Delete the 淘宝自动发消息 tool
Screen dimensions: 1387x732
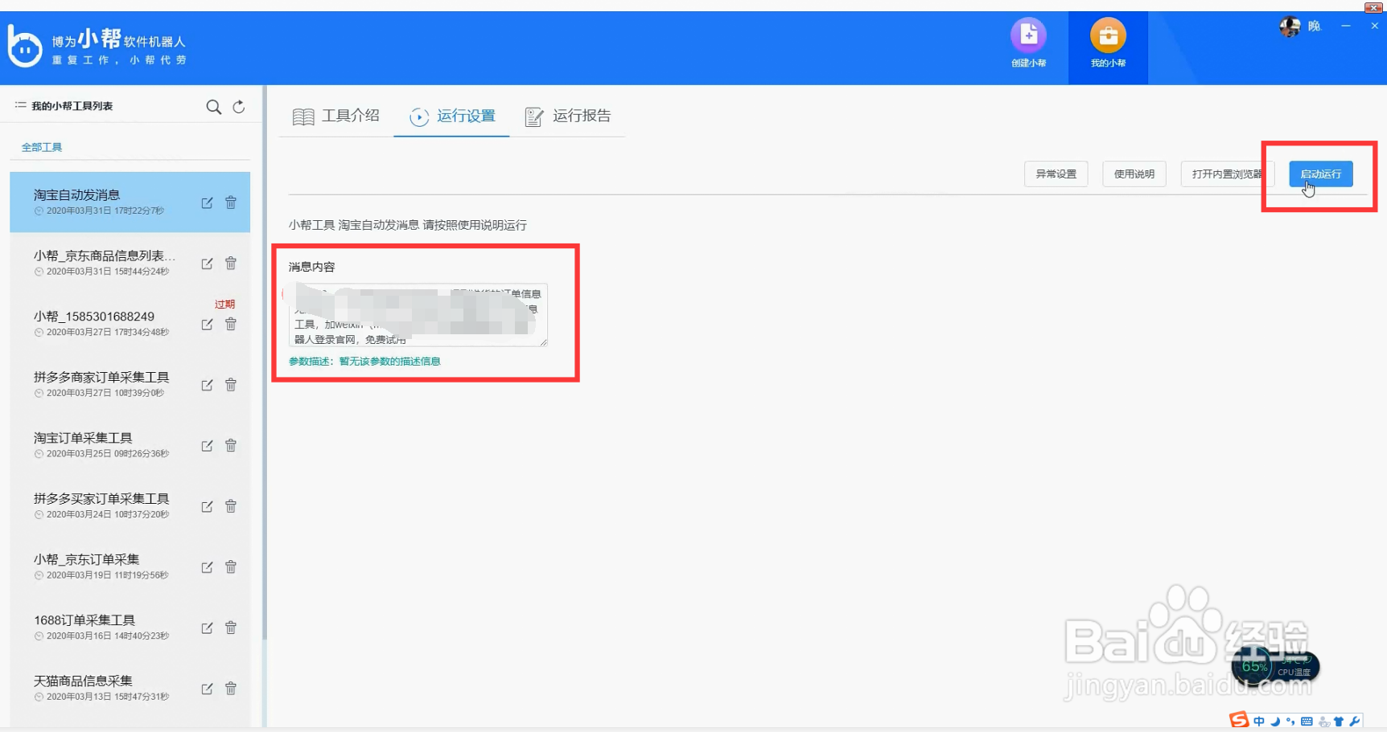(231, 202)
